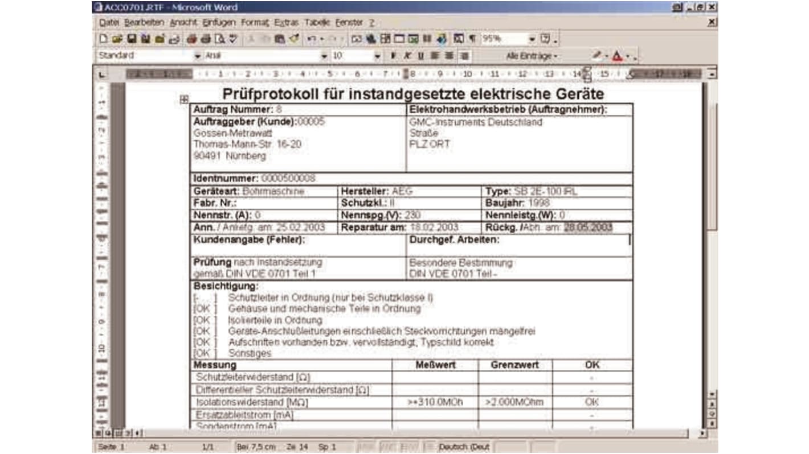Click the vertical scrollbar thumb
This screenshot has width=809, height=454.
coord(712,166)
